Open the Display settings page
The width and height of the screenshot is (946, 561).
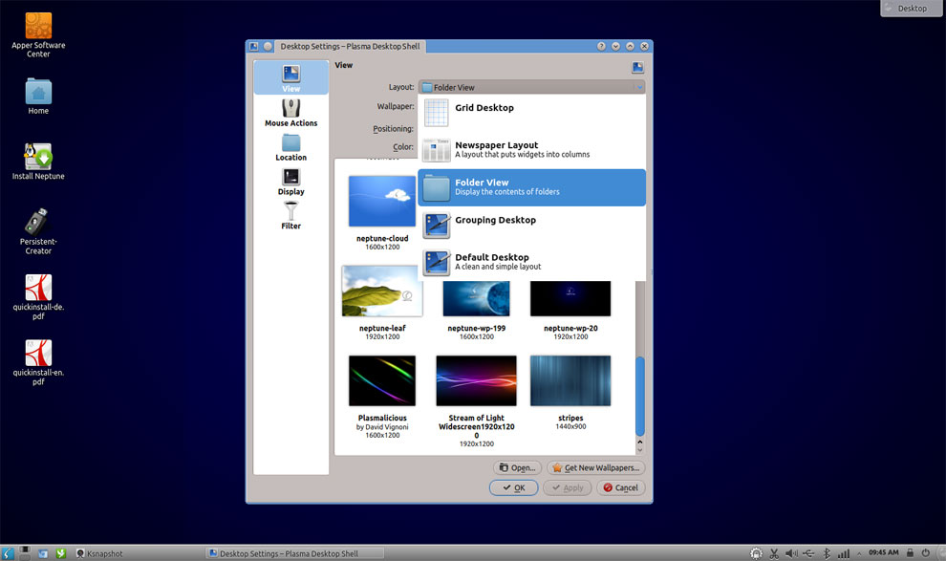290,181
